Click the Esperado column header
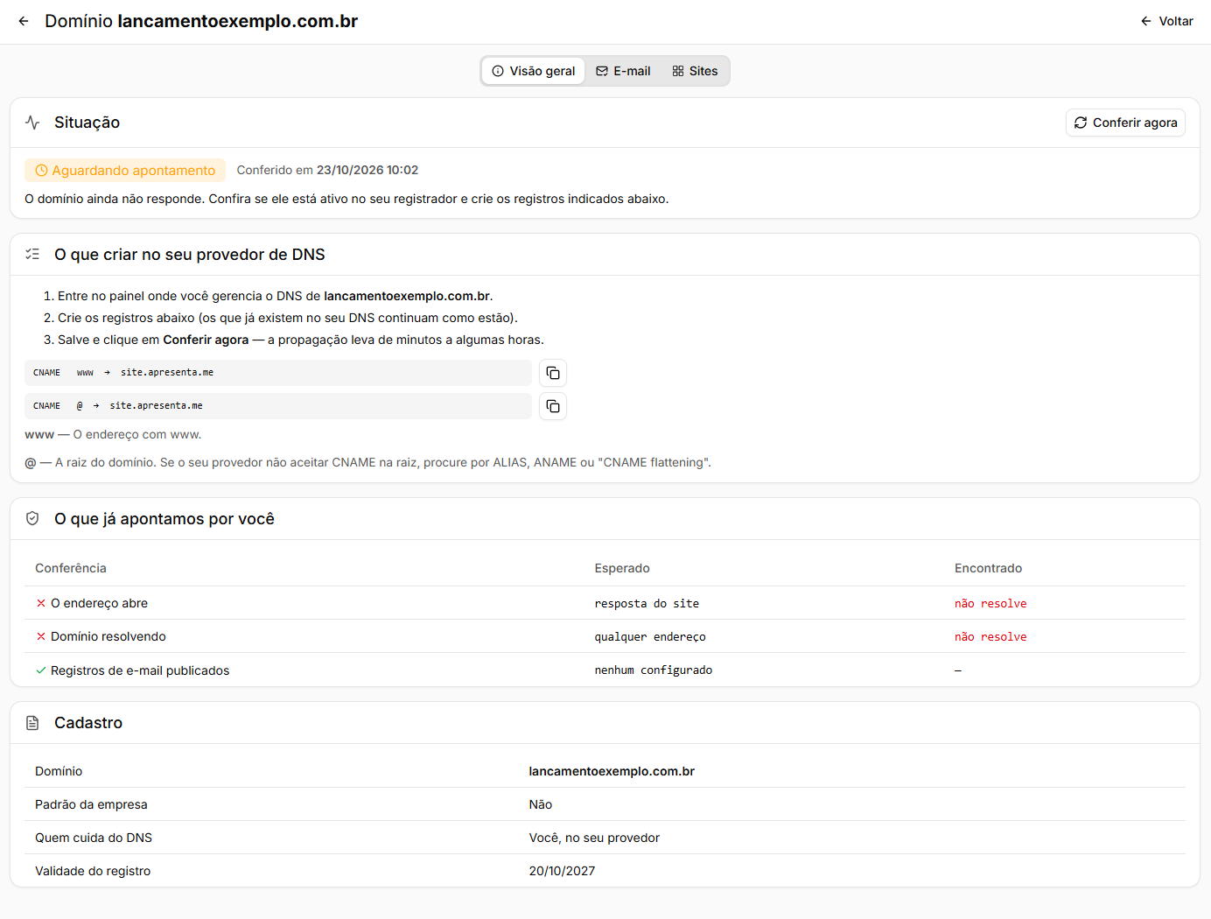 pos(622,568)
